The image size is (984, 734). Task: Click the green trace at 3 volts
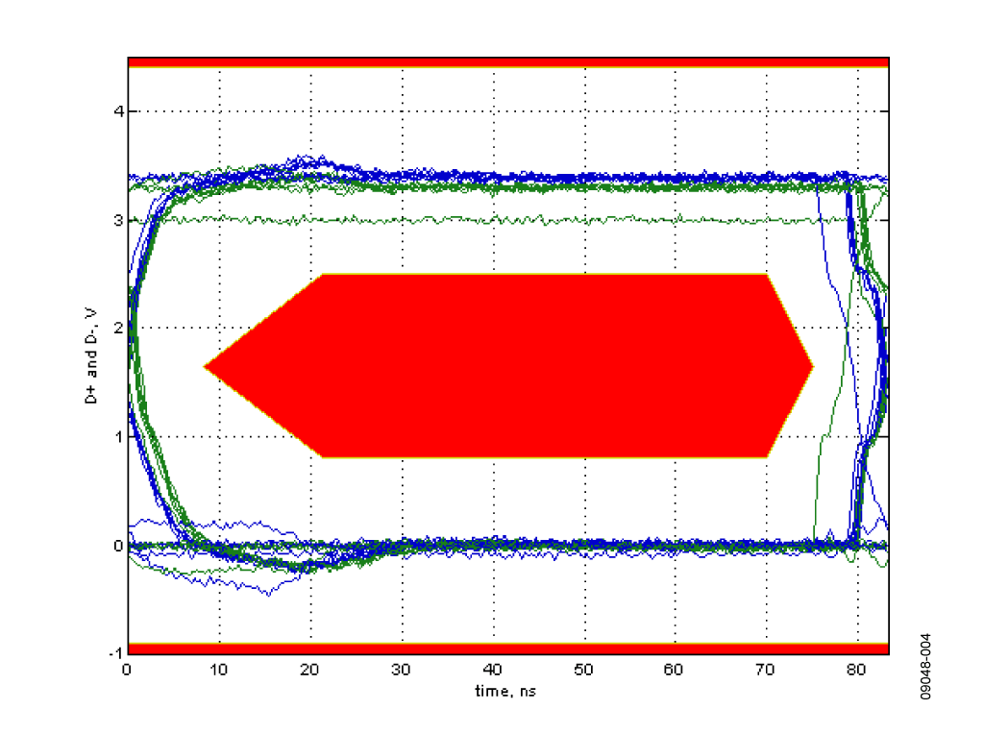pyautogui.click(x=489, y=220)
